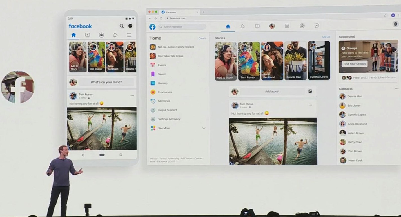Click browser back arrow button
Image resolution: width=401 pixels, height=217 pixels.
pyautogui.click(x=150, y=19)
